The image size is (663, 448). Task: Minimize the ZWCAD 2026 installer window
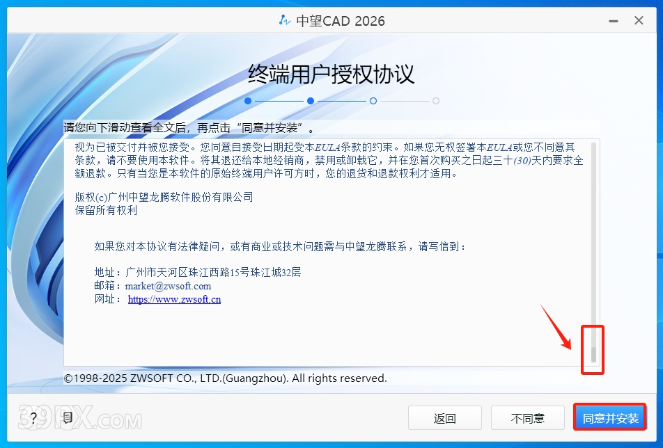[x=613, y=21]
